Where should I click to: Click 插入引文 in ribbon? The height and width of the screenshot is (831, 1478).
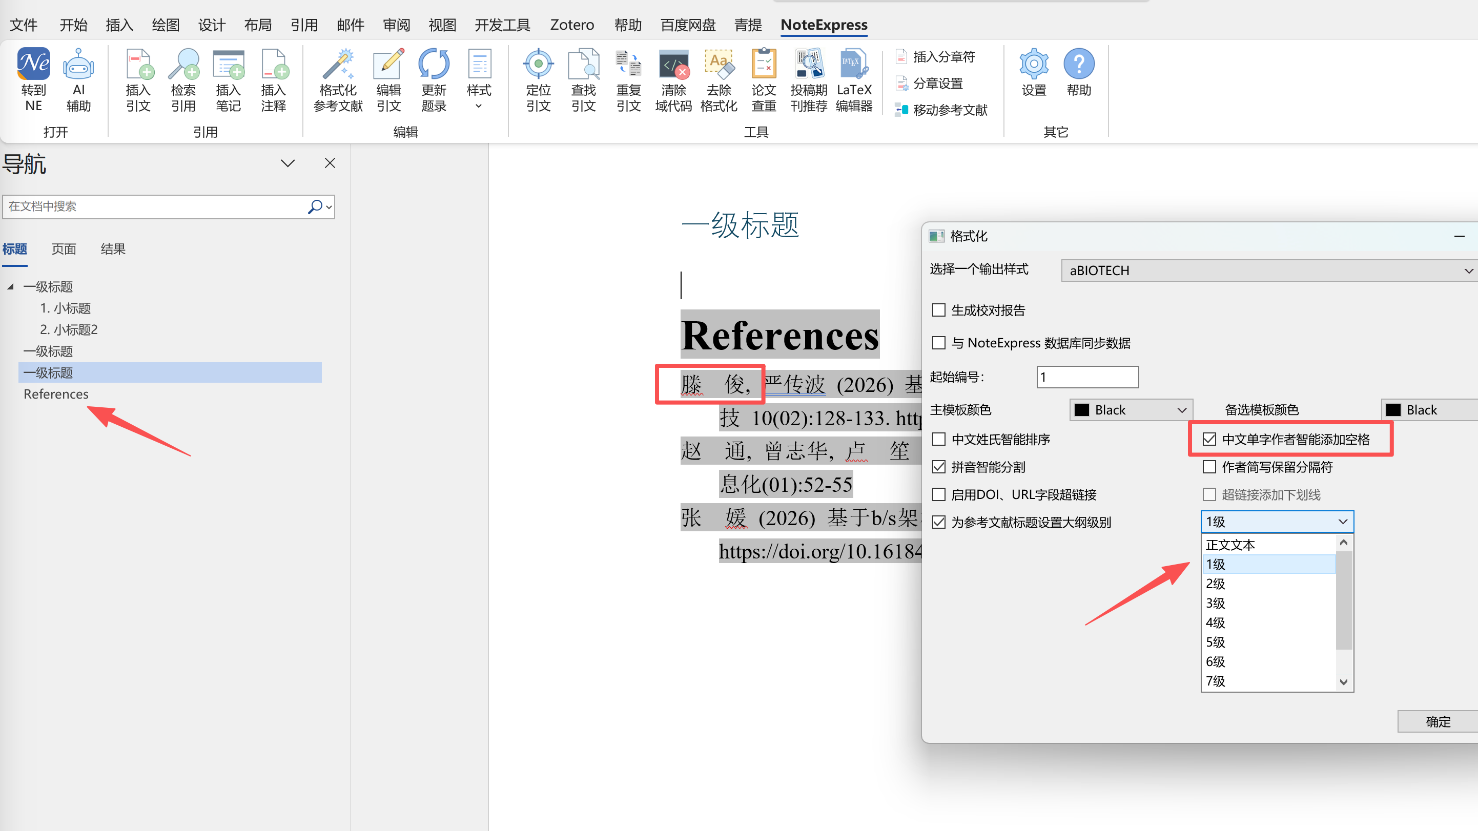(x=138, y=79)
